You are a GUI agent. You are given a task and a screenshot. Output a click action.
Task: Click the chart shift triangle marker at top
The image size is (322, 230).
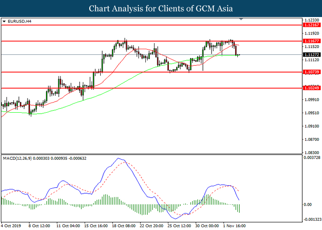pyautogui.click(x=241, y=20)
